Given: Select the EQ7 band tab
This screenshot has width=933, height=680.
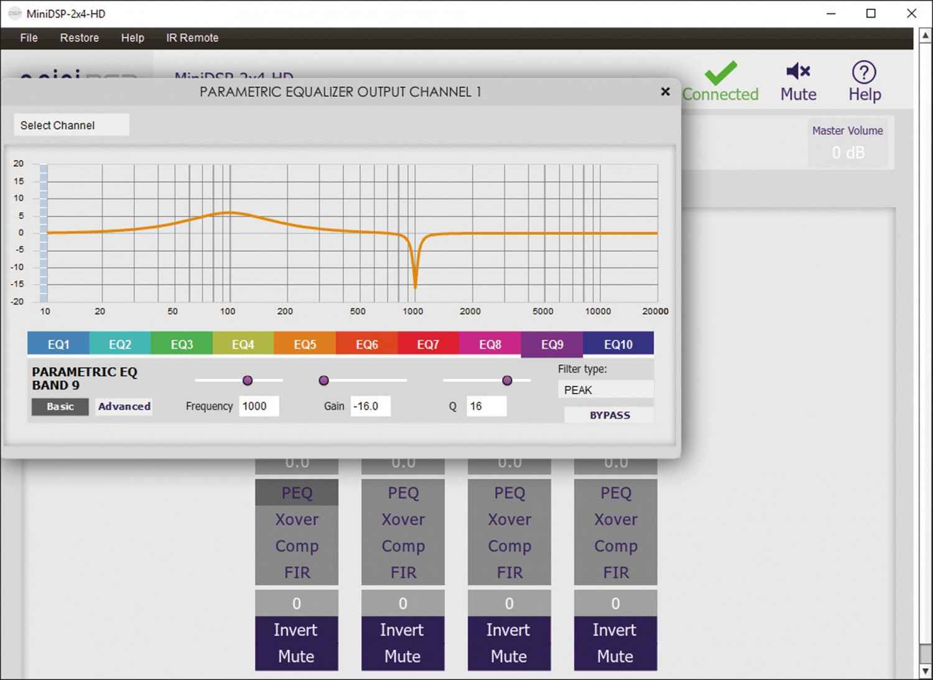Looking at the screenshot, I should [x=428, y=344].
